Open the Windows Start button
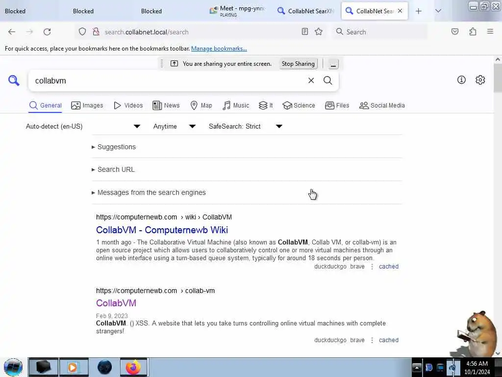Viewport: 502px width, 377px height. [13, 367]
